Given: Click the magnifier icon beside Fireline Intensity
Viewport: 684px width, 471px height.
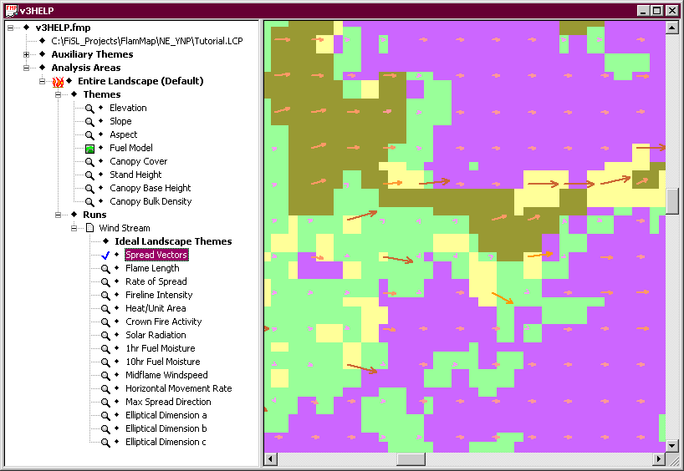Looking at the screenshot, I should click(x=105, y=296).
